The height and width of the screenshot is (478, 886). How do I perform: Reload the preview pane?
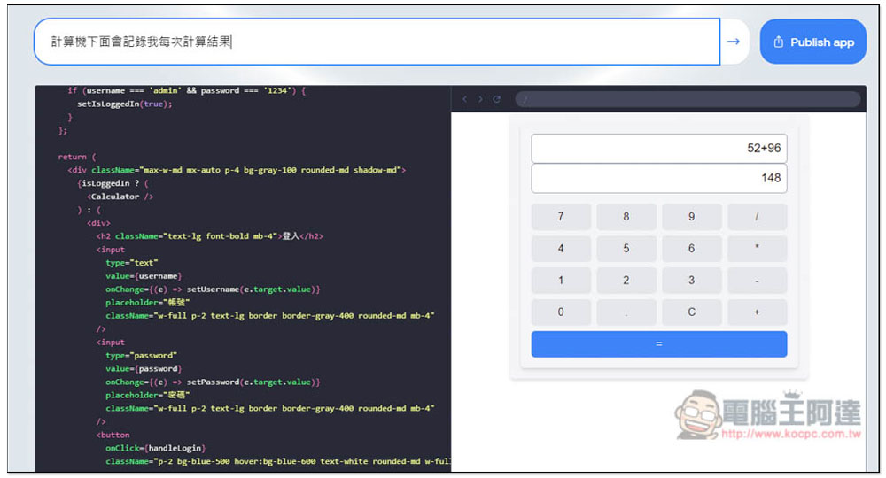tap(497, 99)
